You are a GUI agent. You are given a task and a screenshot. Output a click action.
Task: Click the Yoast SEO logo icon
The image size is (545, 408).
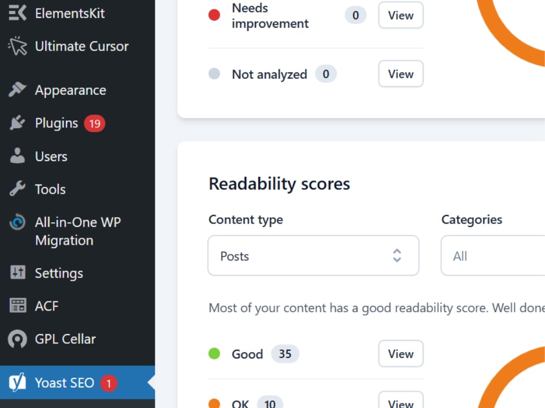click(17, 382)
